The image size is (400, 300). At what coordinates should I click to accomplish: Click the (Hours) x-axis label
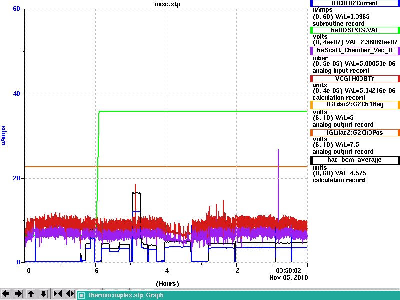pos(167,284)
